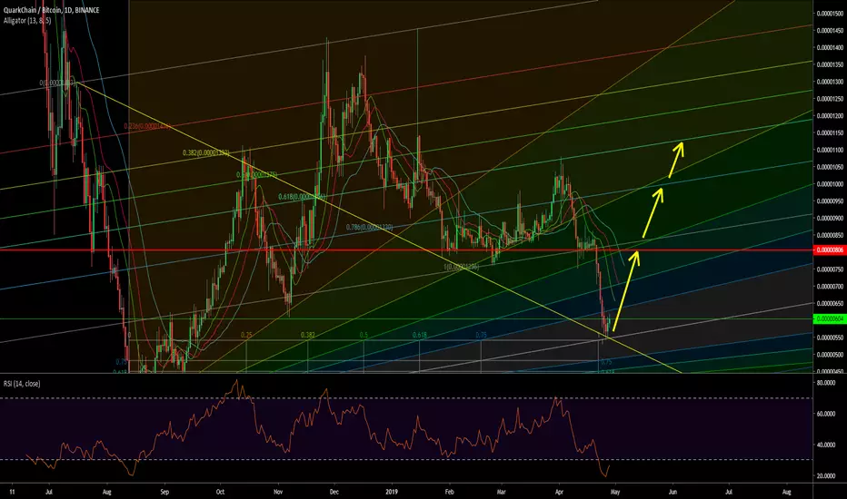Click the 0.00001400 price axis label
Viewport: 847px width, 499px height.
click(831, 47)
